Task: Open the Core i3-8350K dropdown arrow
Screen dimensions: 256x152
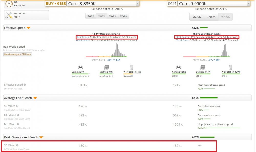Action: click(137, 3)
